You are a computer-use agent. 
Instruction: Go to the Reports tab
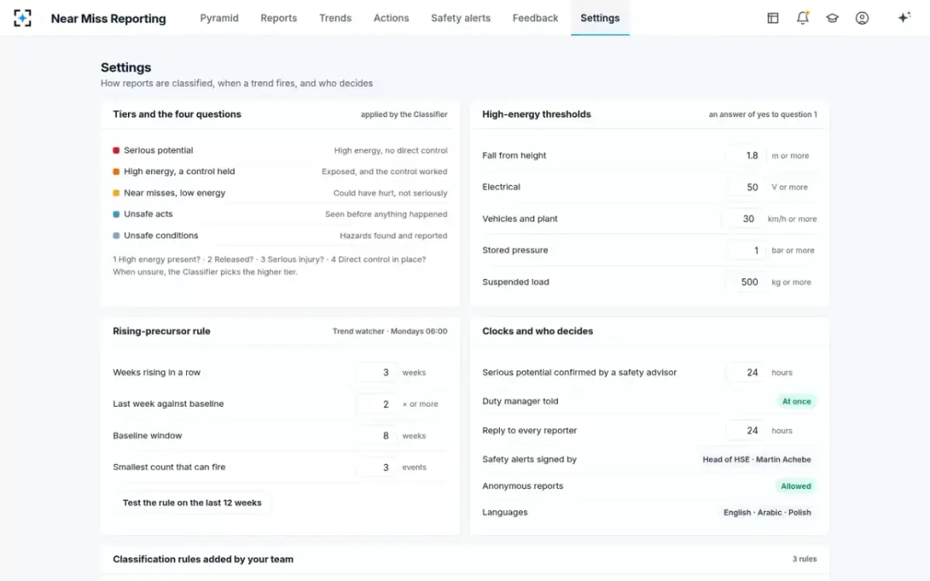pyautogui.click(x=279, y=18)
